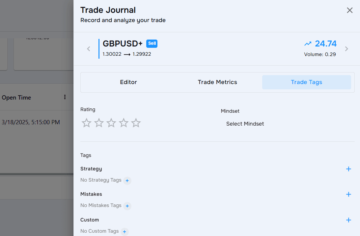Open the Select Mindset dropdown

[245, 124]
